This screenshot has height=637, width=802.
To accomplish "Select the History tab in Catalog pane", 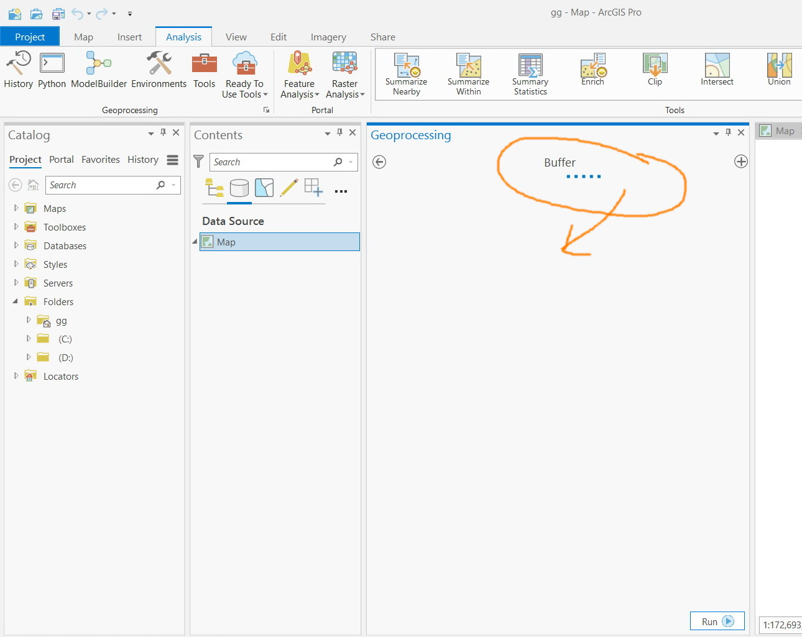I will (x=143, y=160).
